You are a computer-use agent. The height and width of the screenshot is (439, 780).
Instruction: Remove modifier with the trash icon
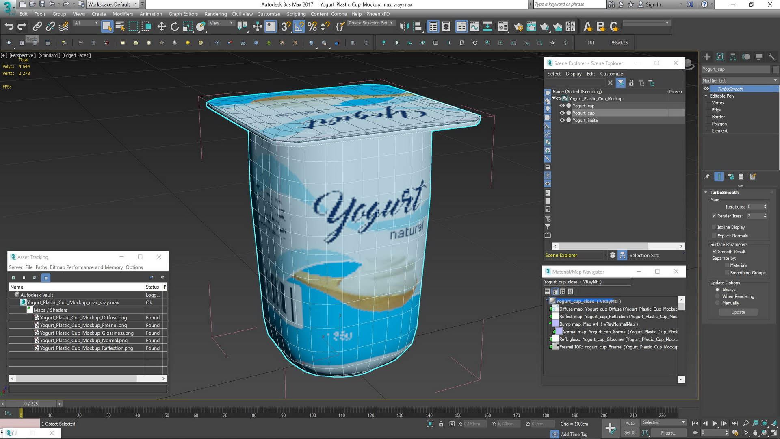741,176
